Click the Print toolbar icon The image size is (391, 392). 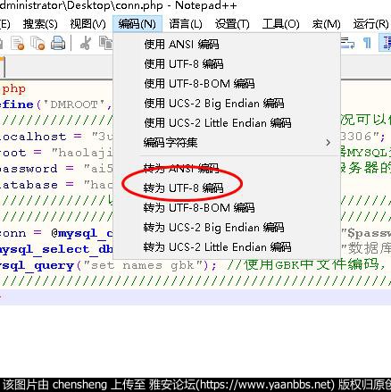click(58, 44)
